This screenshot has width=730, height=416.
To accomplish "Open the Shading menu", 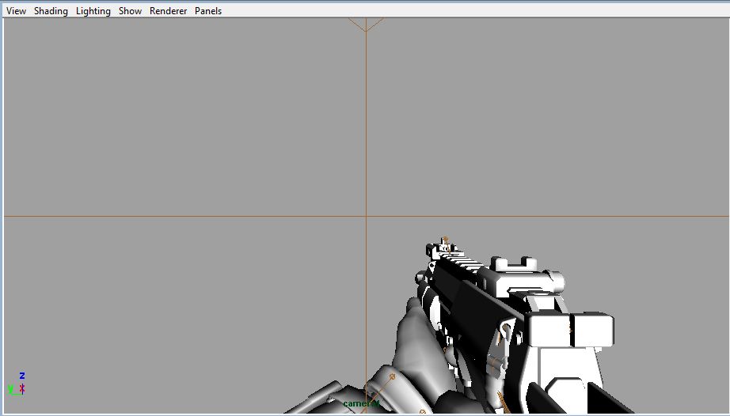I will [x=51, y=11].
